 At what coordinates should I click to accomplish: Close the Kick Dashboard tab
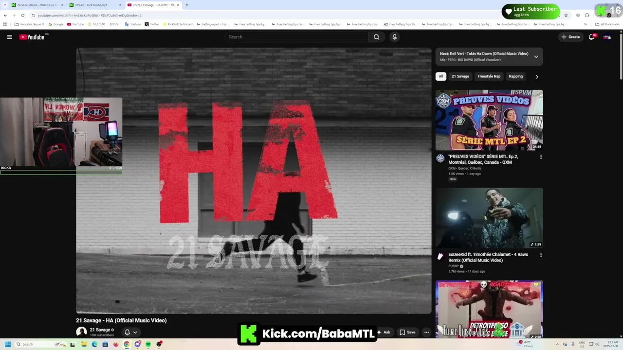click(x=120, y=5)
